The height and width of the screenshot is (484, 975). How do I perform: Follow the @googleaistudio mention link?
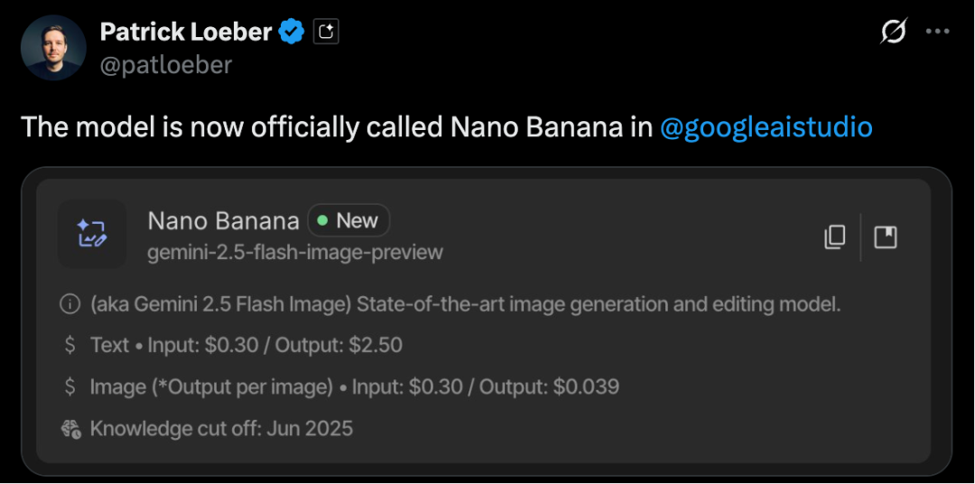coord(766,127)
